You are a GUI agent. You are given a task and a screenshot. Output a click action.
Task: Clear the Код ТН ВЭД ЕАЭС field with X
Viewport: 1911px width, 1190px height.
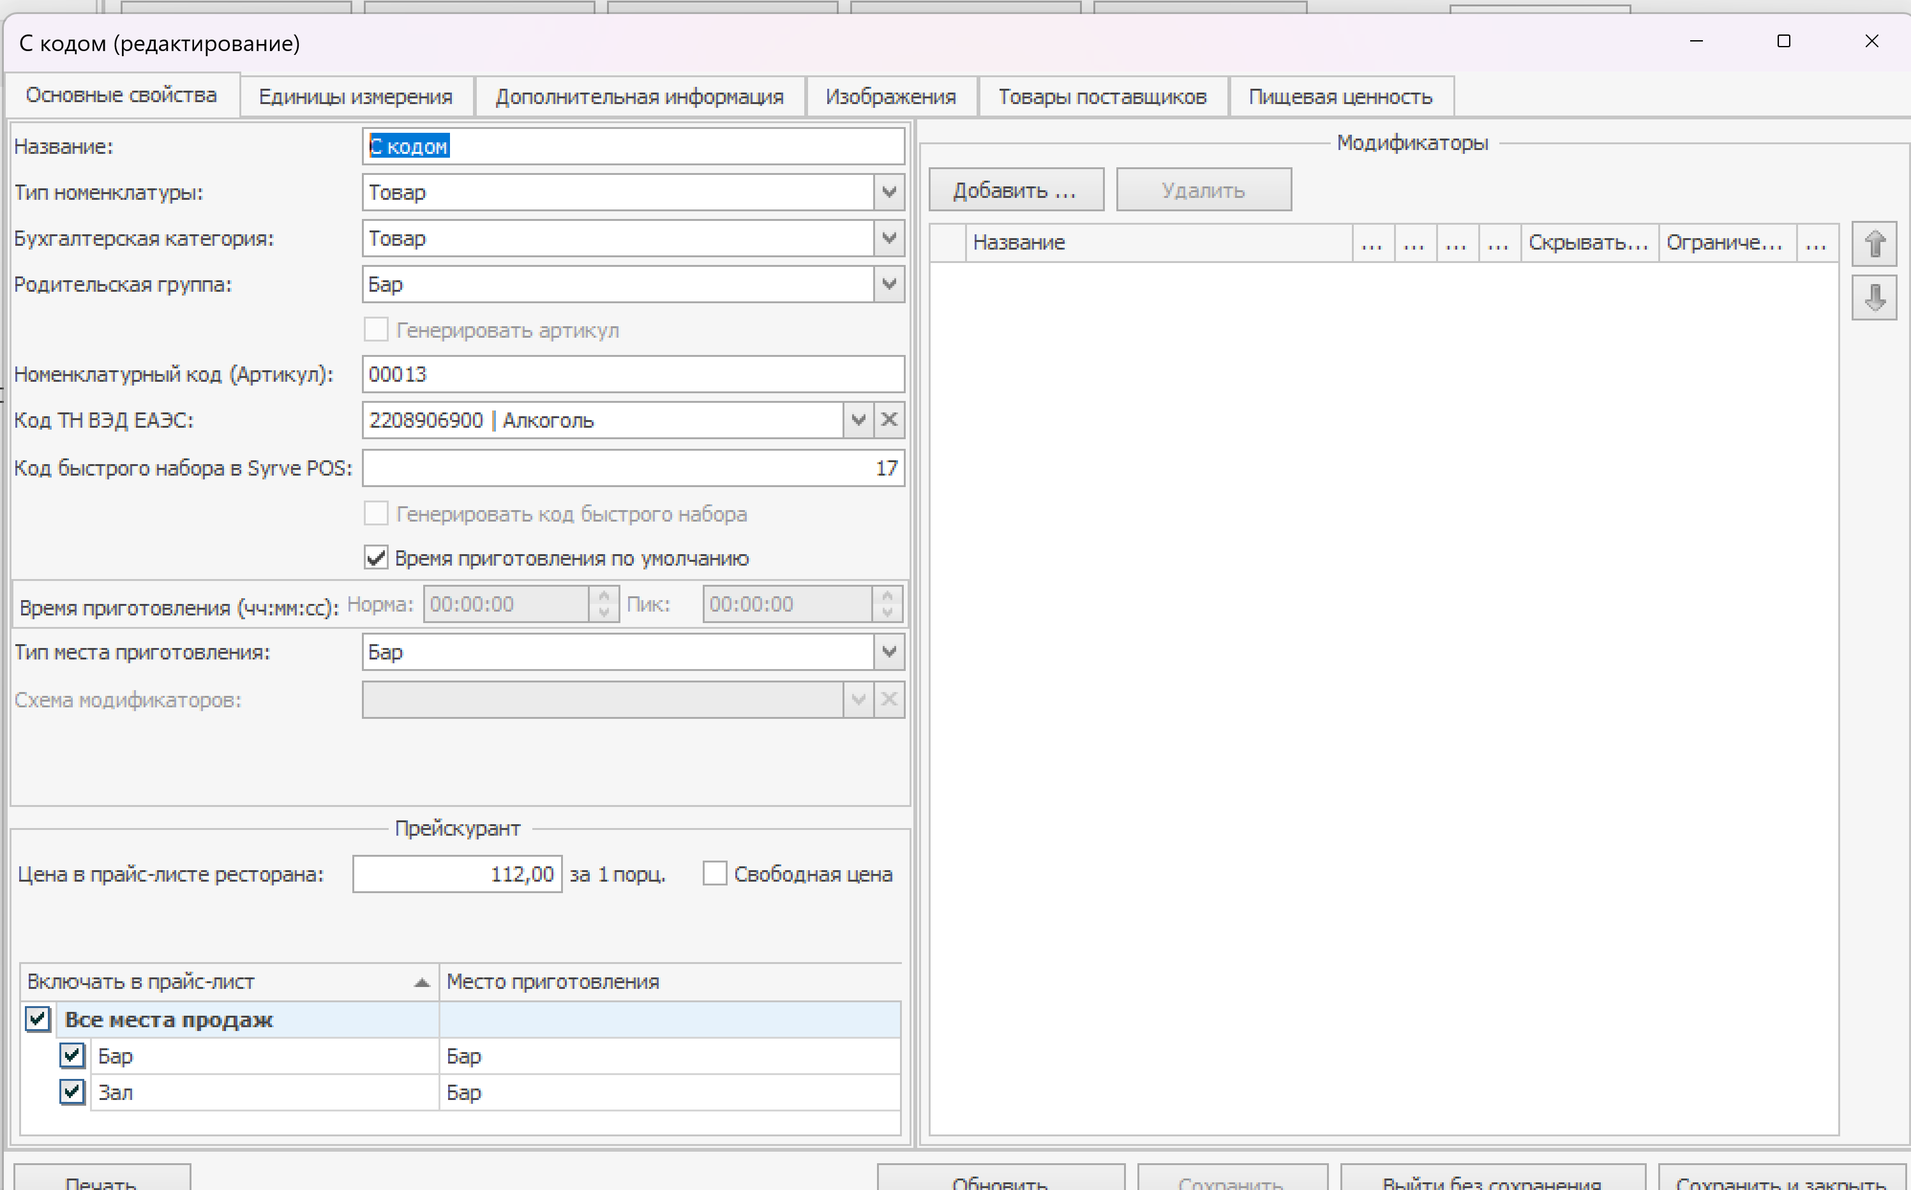(x=889, y=419)
